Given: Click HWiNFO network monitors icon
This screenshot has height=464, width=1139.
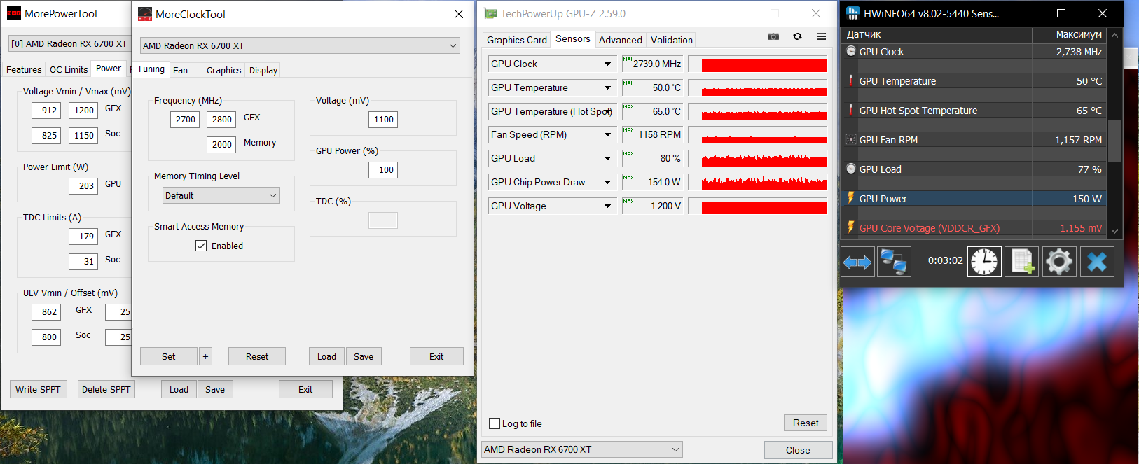Looking at the screenshot, I should 894,262.
